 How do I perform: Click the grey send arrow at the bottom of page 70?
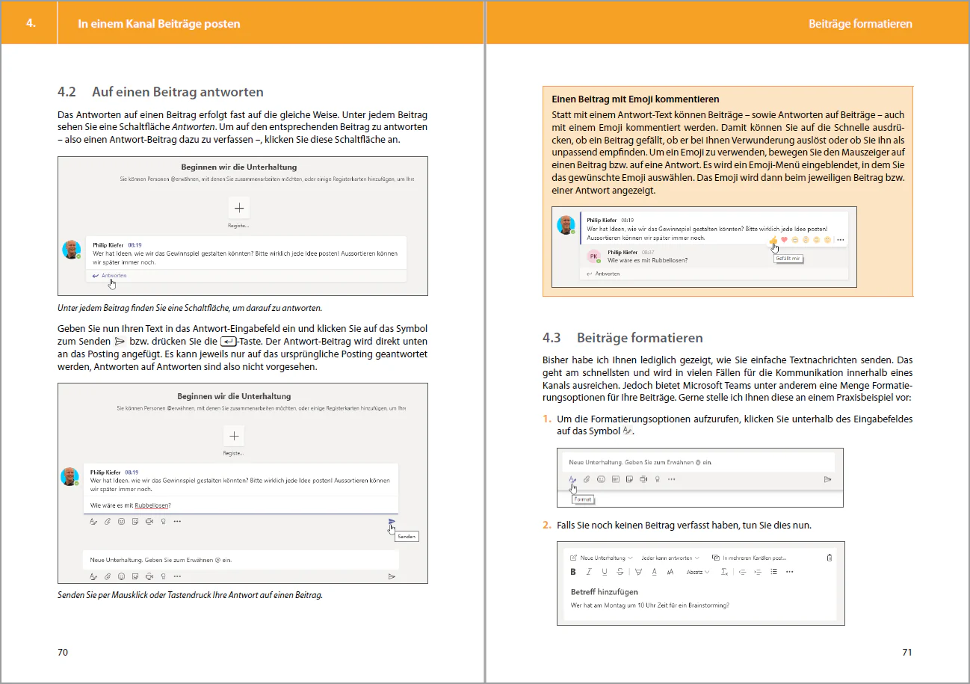coord(391,576)
